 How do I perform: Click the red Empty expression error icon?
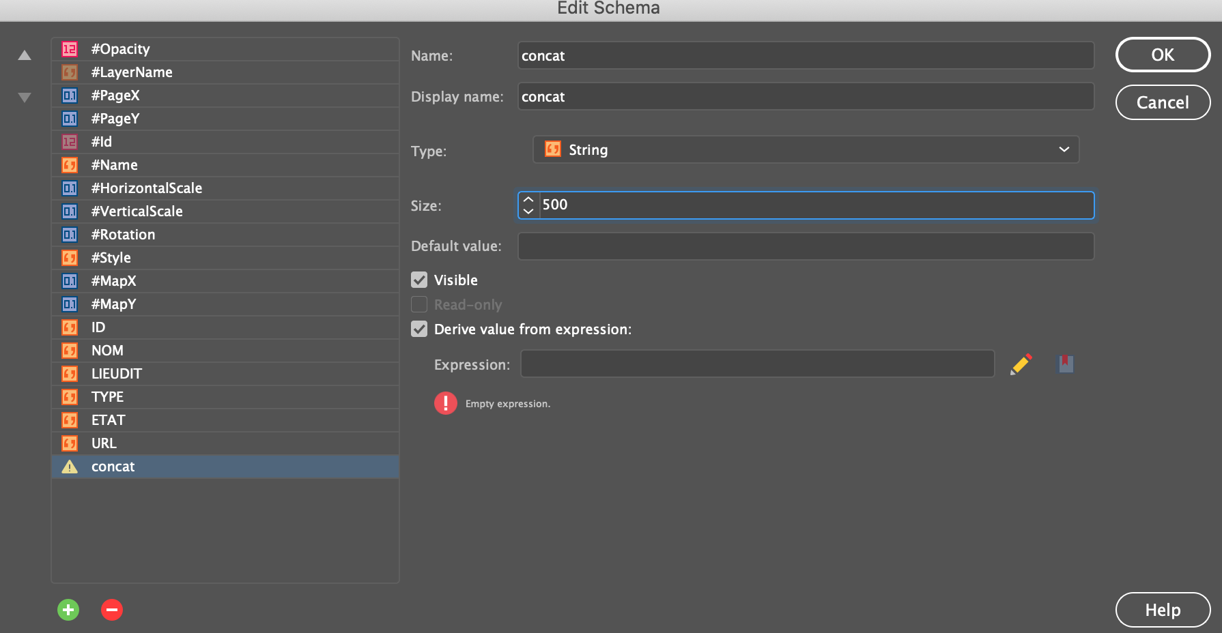(445, 404)
